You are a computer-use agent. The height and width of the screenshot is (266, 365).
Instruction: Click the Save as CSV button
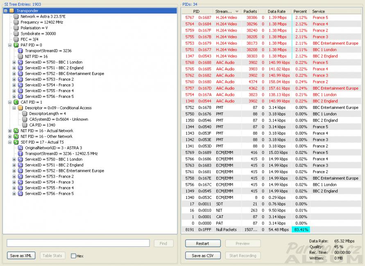click(x=203, y=255)
